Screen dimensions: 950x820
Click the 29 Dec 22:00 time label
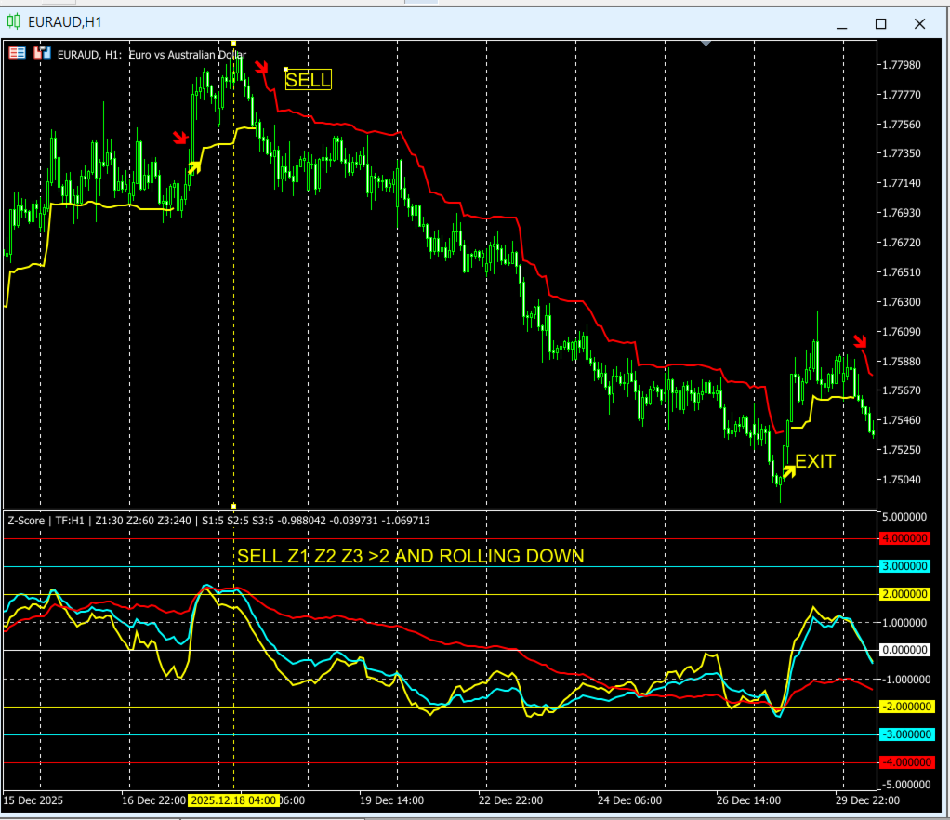867,800
